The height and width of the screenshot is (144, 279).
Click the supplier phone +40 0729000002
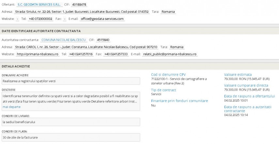(40, 19)
